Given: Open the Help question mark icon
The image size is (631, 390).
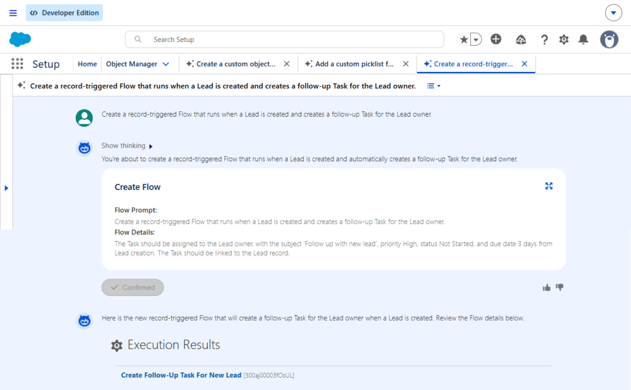Looking at the screenshot, I should pos(544,39).
